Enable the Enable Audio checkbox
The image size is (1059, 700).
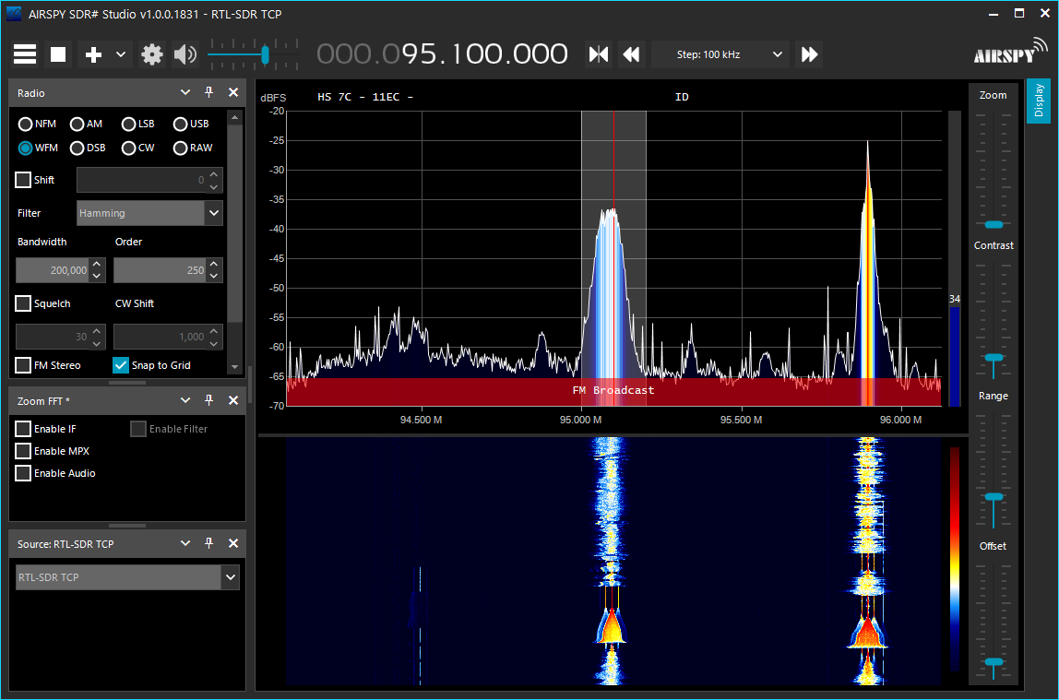(23, 473)
